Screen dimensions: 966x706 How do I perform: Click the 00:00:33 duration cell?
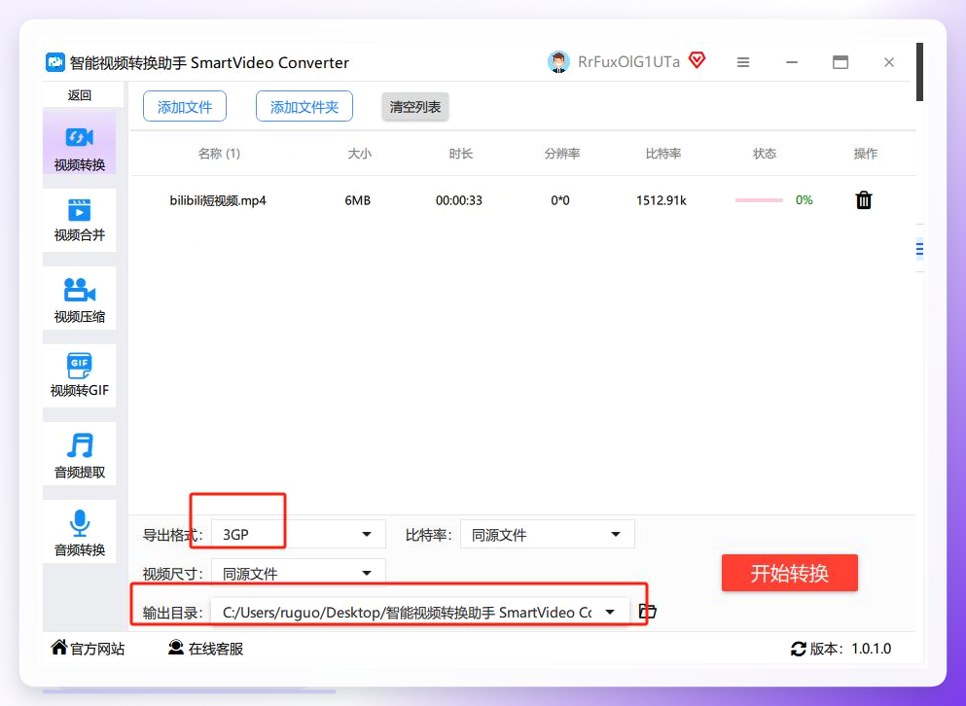[459, 200]
